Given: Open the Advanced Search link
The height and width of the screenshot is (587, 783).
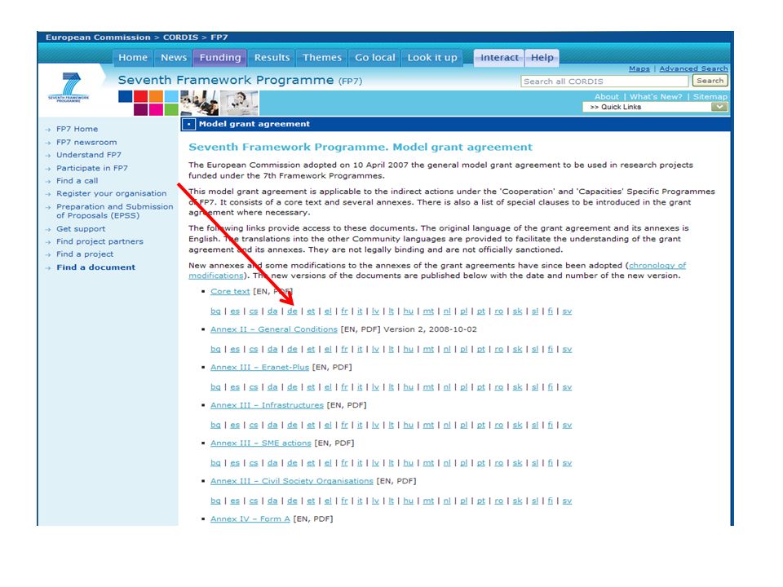Looking at the screenshot, I should coord(693,68).
